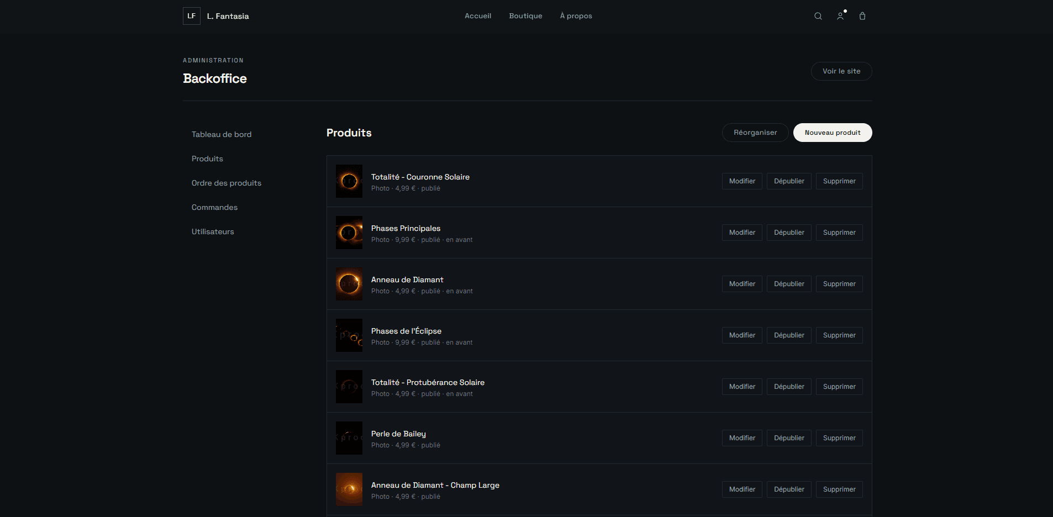Dépublier the first Anneau de Diamant product
The image size is (1053, 517).
point(789,284)
